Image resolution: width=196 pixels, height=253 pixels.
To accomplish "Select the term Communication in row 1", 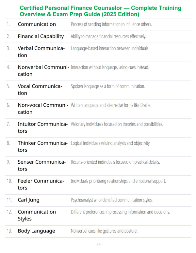I will pos(37,24).
